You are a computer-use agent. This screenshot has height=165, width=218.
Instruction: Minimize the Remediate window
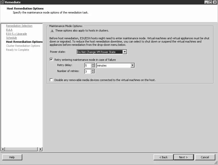tap(206, 2)
